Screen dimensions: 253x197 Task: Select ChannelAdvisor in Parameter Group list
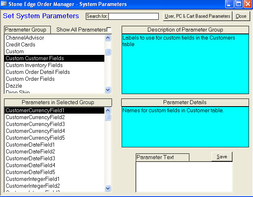(54, 38)
